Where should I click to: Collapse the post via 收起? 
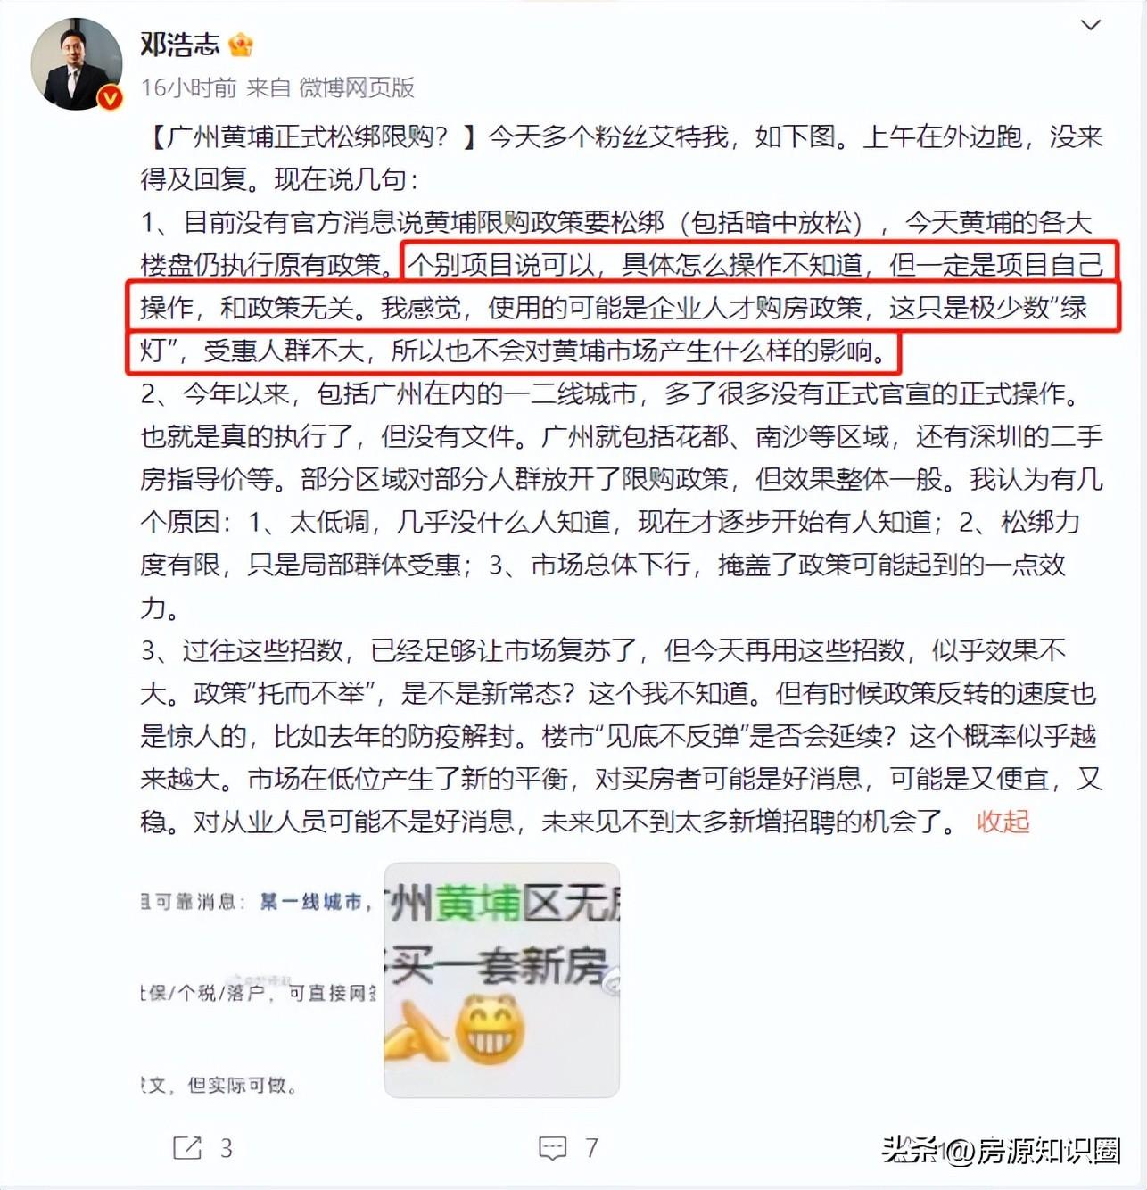click(x=1003, y=821)
